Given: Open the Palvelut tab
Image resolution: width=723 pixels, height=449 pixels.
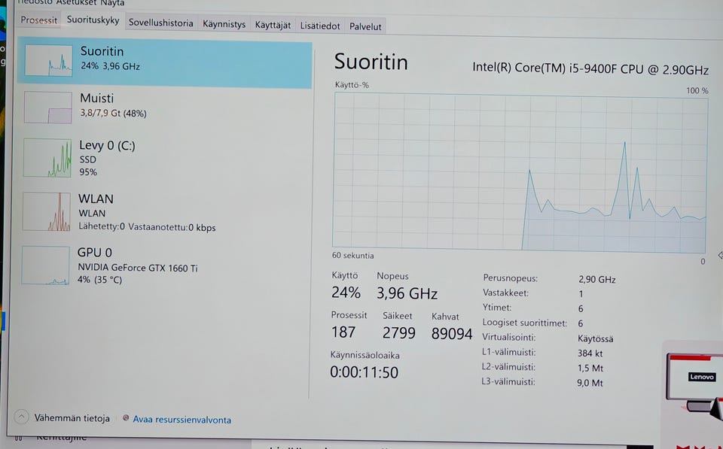Looking at the screenshot, I should click(365, 26).
